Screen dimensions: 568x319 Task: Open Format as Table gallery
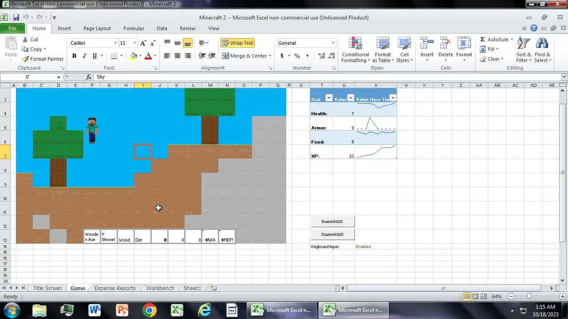tap(383, 50)
